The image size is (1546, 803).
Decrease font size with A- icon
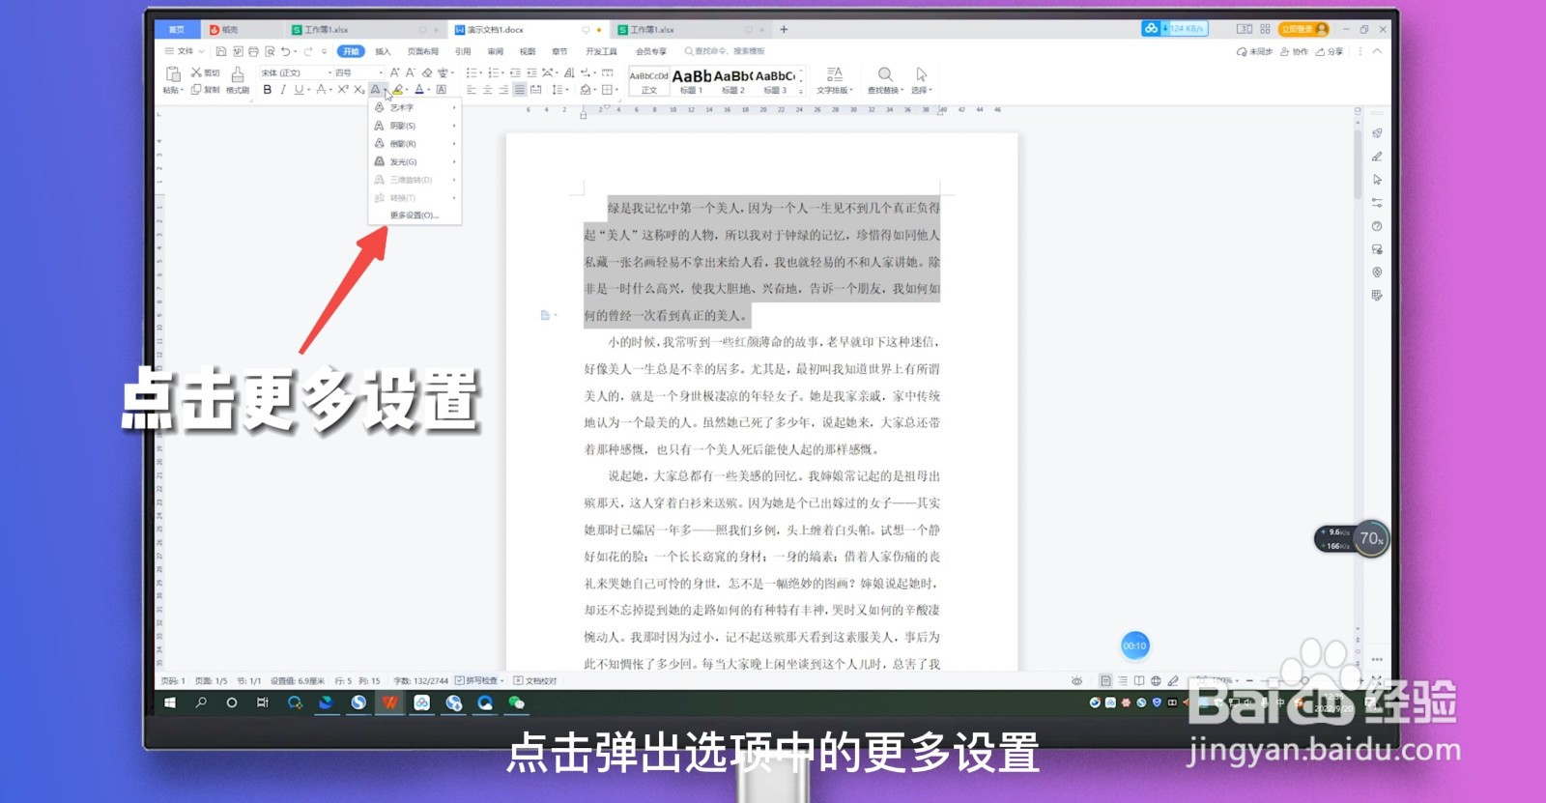[410, 72]
